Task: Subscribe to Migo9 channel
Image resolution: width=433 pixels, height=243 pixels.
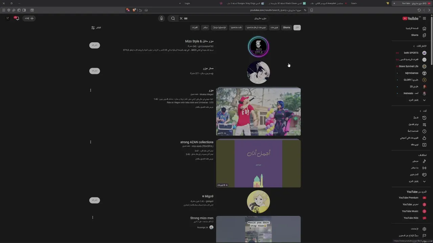Action: (94, 200)
